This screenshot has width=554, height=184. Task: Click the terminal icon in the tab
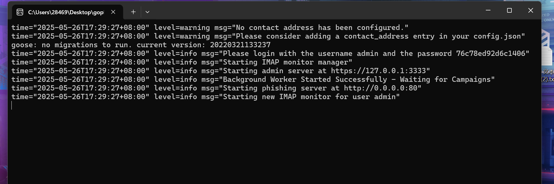[x=20, y=12]
